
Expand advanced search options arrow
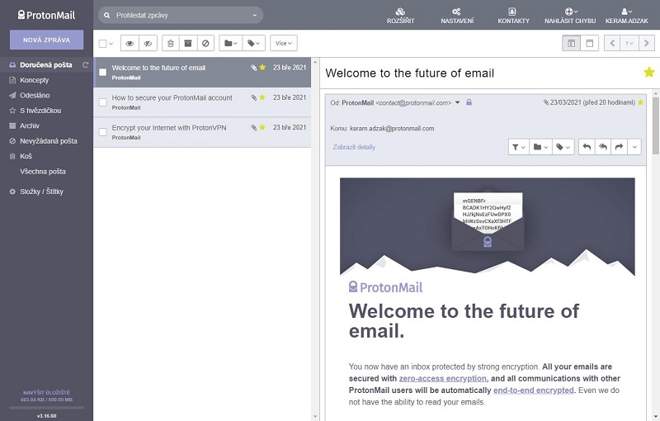[x=254, y=15]
